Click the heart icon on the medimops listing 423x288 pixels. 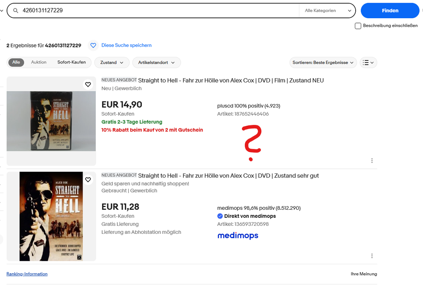tap(88, 179)
